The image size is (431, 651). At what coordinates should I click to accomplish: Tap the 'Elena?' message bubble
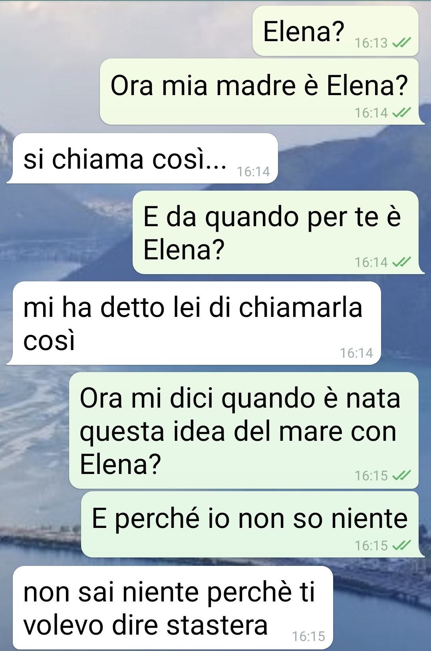click(336, 31)
